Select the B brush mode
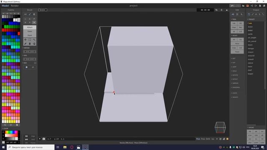This screenshot has width=267, height=150. (34, 22)
